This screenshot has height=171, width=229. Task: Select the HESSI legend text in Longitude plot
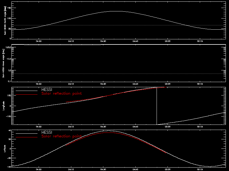[47, 89]
